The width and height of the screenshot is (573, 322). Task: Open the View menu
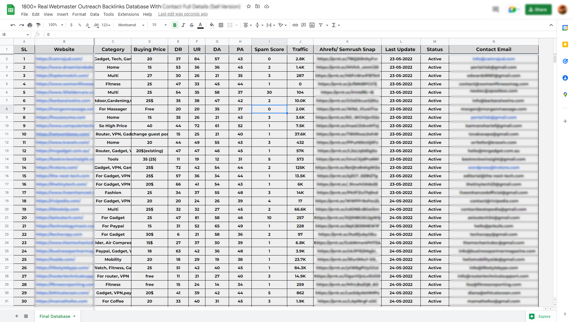(48, 14)
